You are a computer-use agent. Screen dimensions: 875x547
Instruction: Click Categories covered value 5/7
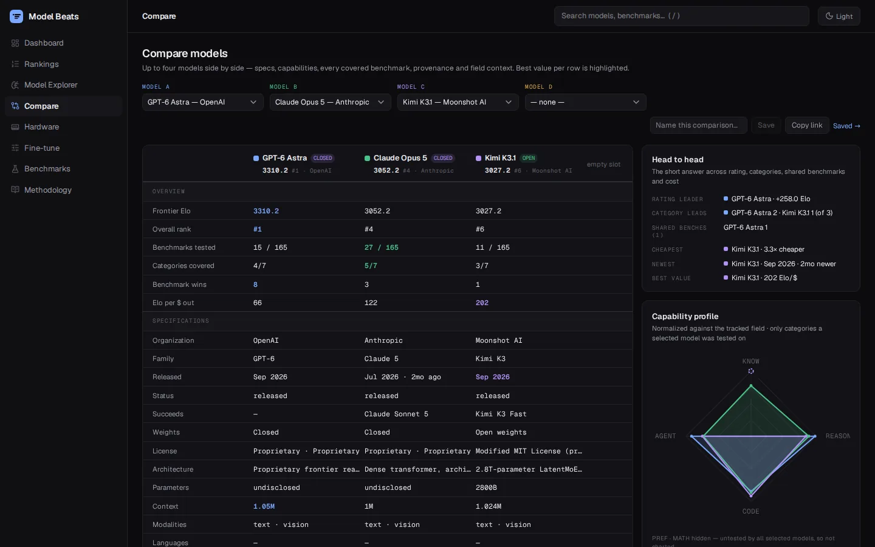371,266
